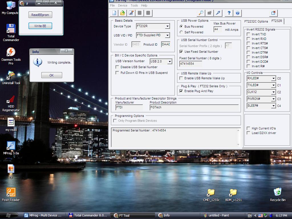Click the New template toolbar icon
This screenshot has width=292, height=219.
(x=114, y=13)
